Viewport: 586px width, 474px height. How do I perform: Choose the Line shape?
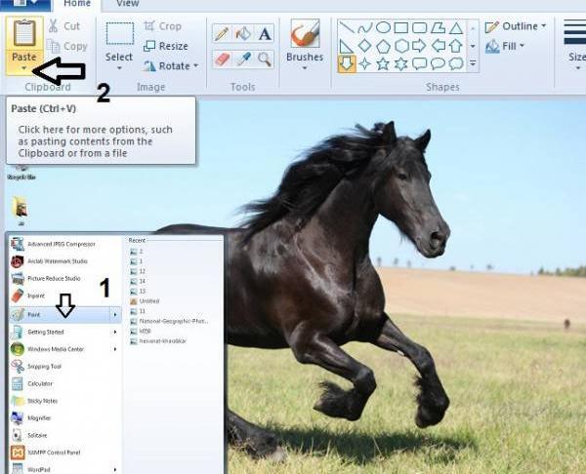point(347,27)
